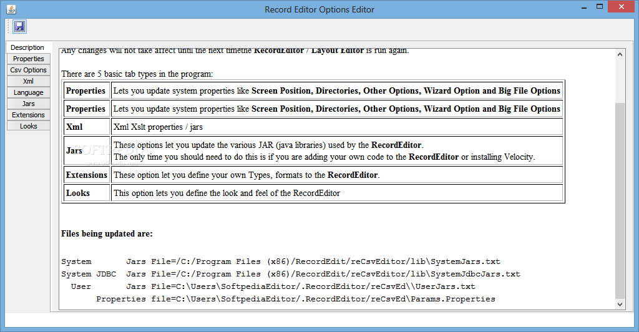Click 'Files being updated are:' heading
The height and width of the screenshot is (332, 639).
click(x=107, y=233)
